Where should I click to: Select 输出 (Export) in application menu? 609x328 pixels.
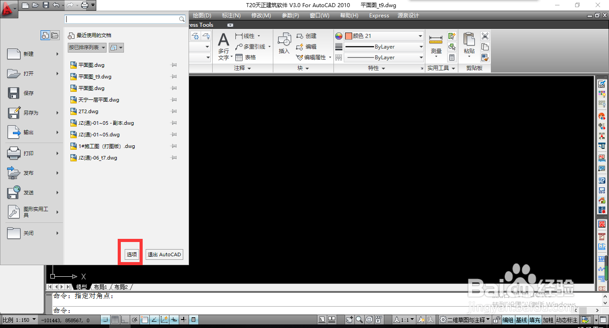coord(33,132)
